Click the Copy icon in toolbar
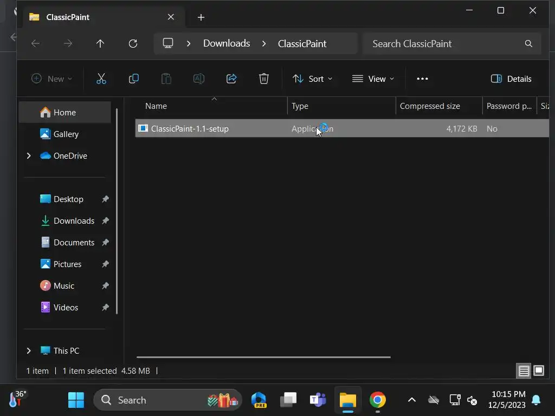 tap(133, 79)
